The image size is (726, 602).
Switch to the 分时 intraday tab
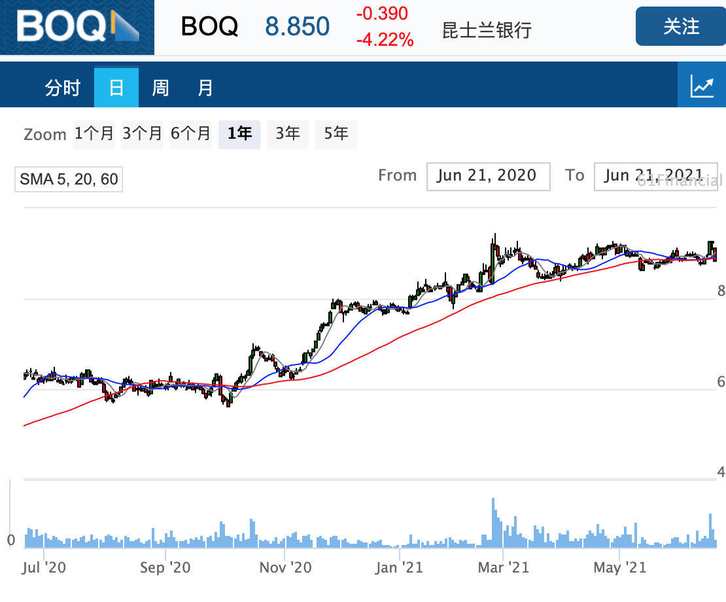click(x=63, y=88)
